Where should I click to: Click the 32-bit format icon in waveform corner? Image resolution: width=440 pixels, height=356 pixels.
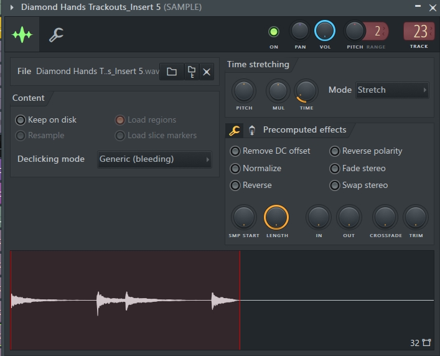pos(420,342)
